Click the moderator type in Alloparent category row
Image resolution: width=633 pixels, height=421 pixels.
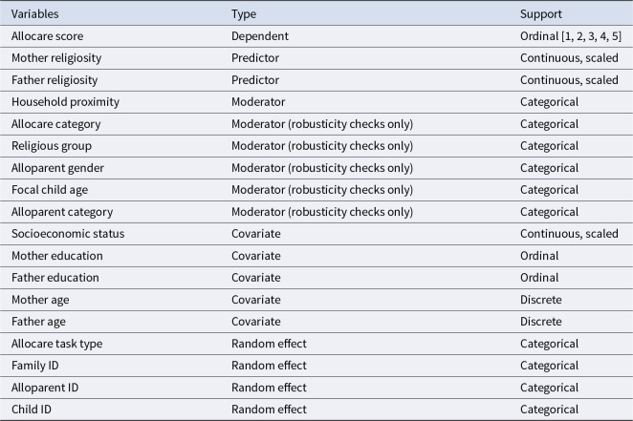tap(322, 212)
